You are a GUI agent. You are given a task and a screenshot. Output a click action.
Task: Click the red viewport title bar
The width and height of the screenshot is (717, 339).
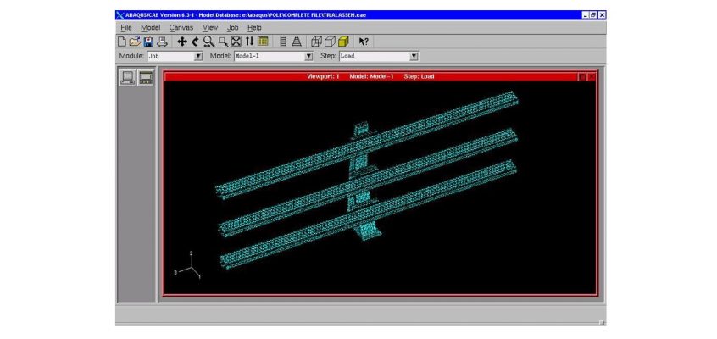pos(370,76)
